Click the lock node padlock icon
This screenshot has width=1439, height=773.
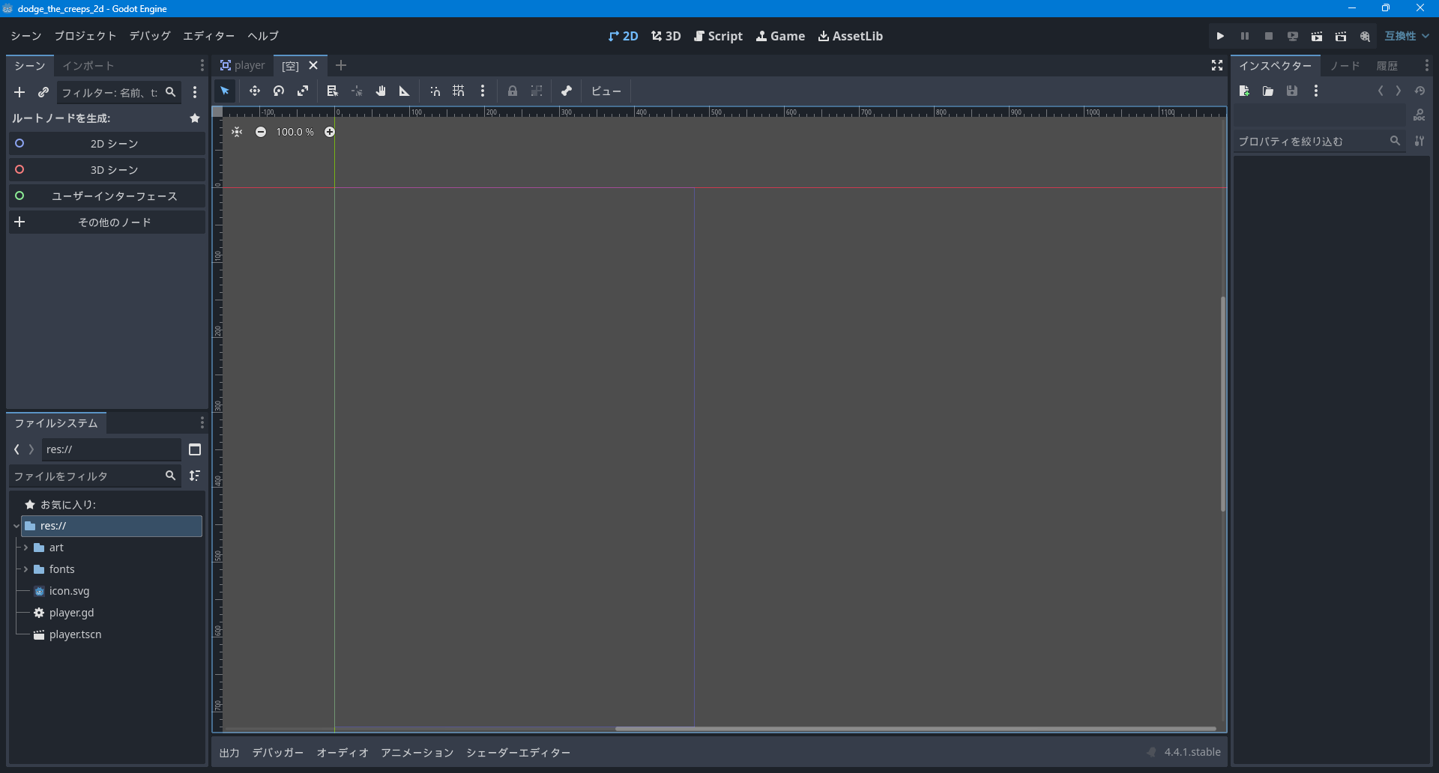click(513, 91)
